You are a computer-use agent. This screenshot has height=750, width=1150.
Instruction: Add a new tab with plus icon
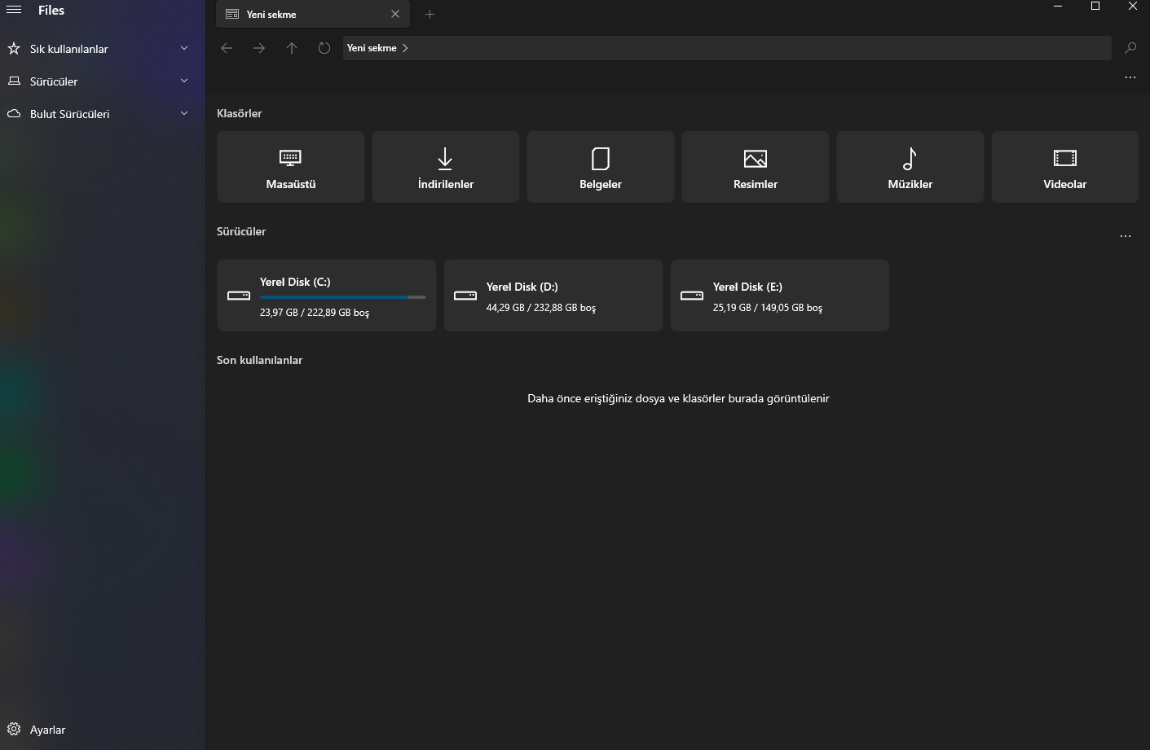[430, 14]
